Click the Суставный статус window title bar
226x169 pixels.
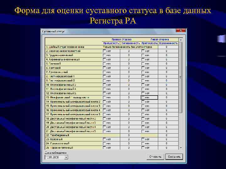108,31
